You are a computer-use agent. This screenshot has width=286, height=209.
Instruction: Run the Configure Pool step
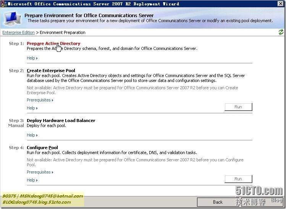[238, 179]
